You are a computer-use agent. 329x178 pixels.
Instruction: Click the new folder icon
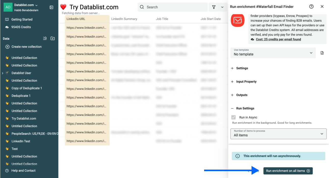click(x=52, y=38)
